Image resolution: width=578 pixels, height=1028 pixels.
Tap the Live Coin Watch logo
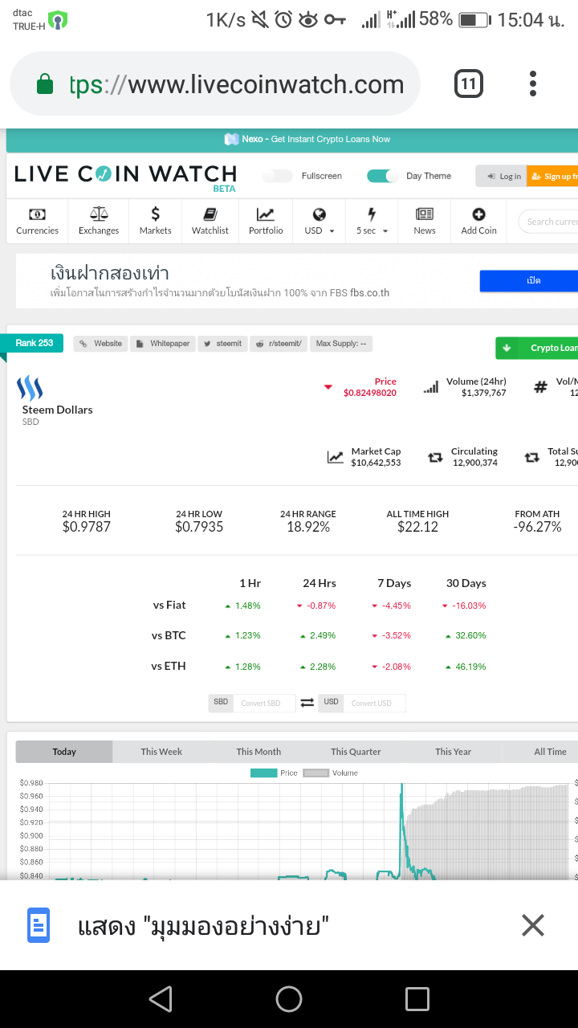pyautogui.click(x=126, y=176)
